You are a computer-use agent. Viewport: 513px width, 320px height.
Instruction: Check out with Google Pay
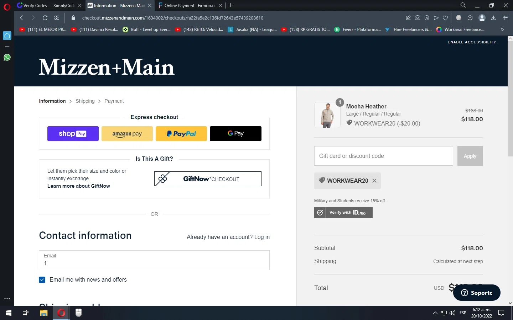[235, 134]
